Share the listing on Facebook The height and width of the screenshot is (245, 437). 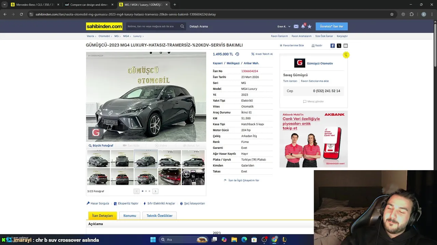click(x=333, y=46)
